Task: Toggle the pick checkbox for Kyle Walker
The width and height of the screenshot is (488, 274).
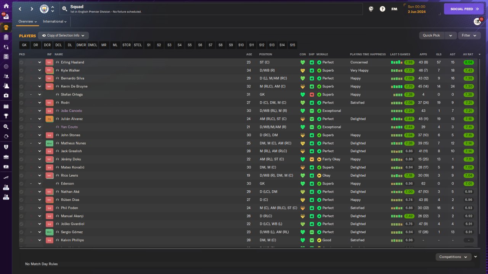Action: click(x=22, y=70)
